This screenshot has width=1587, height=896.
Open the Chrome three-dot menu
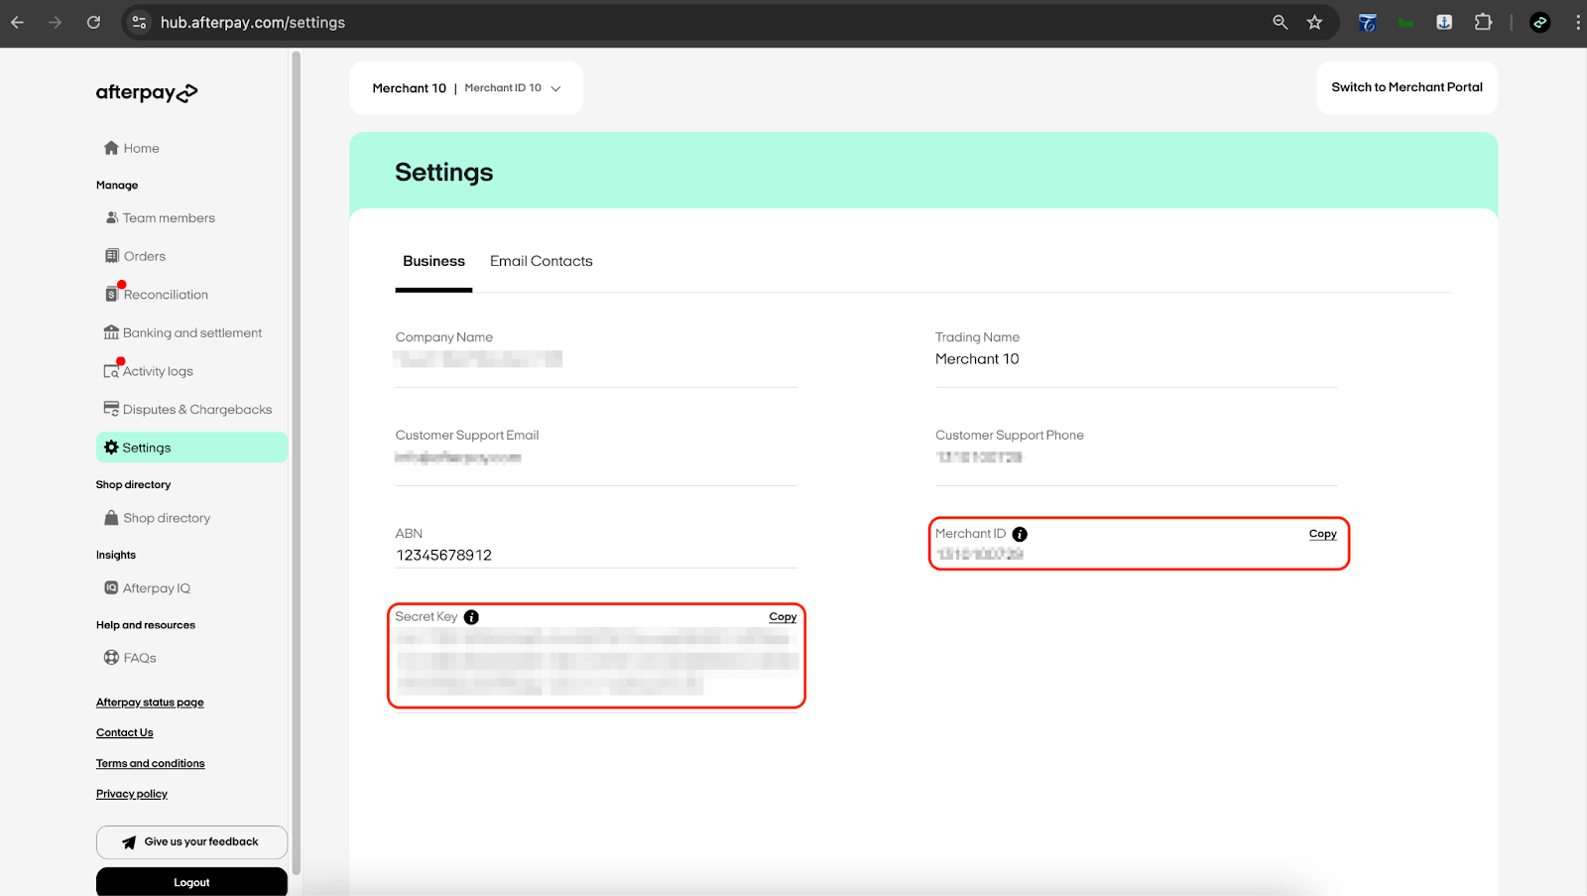tap(1577, 22)
